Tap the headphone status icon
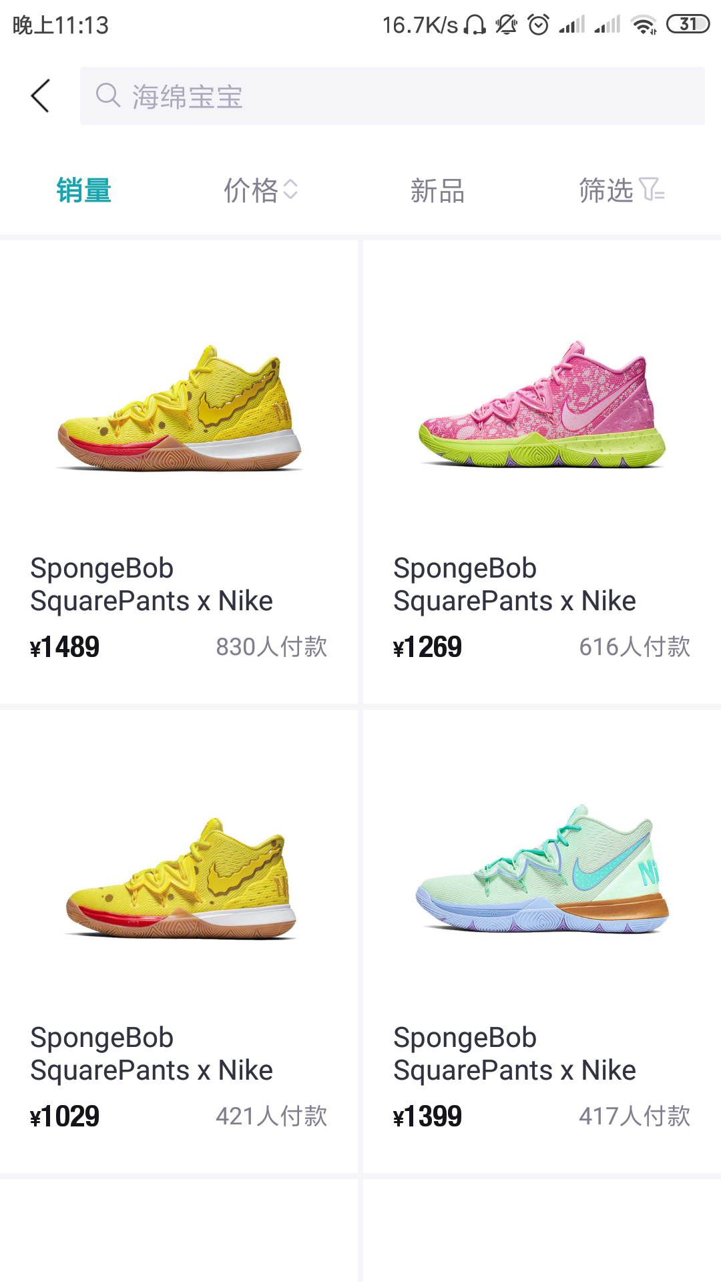 (x=475, y=25)
